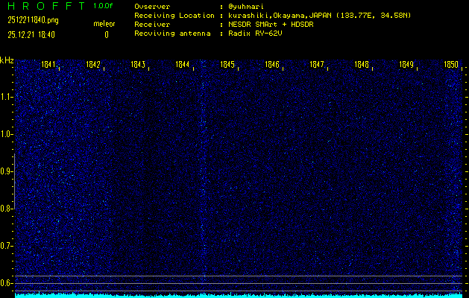Click the NESDR SMArt + HDSDR value
Viewport: 469px width, 298px height.
tap(271, 25)
